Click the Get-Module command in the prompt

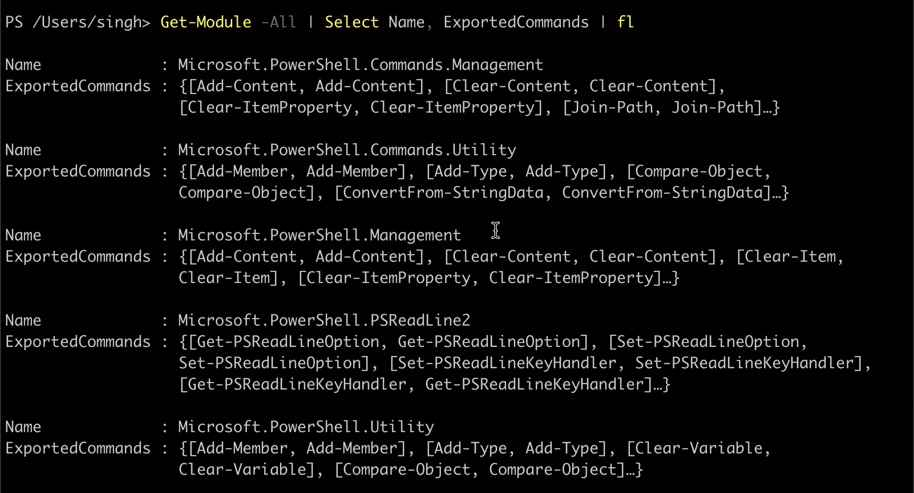coord(205,22)
